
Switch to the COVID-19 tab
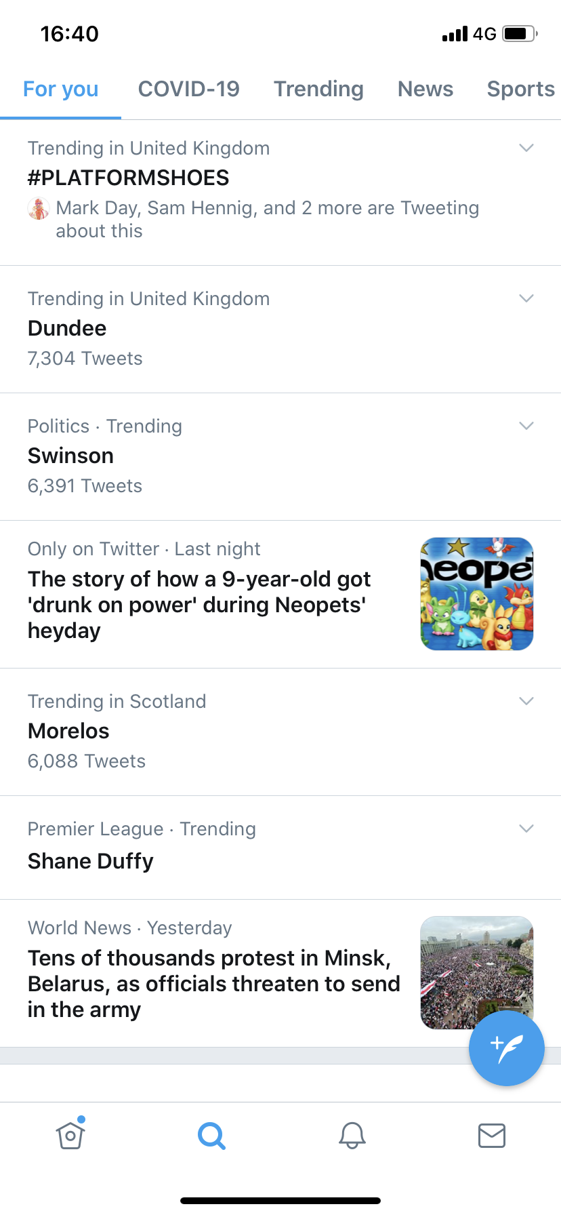click(189, 89)
